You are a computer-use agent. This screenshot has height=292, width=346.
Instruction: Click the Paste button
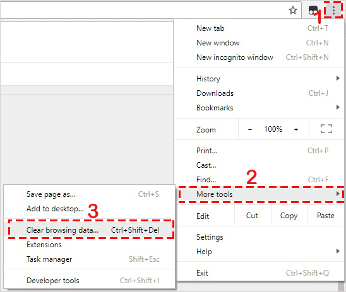(326, 216)
